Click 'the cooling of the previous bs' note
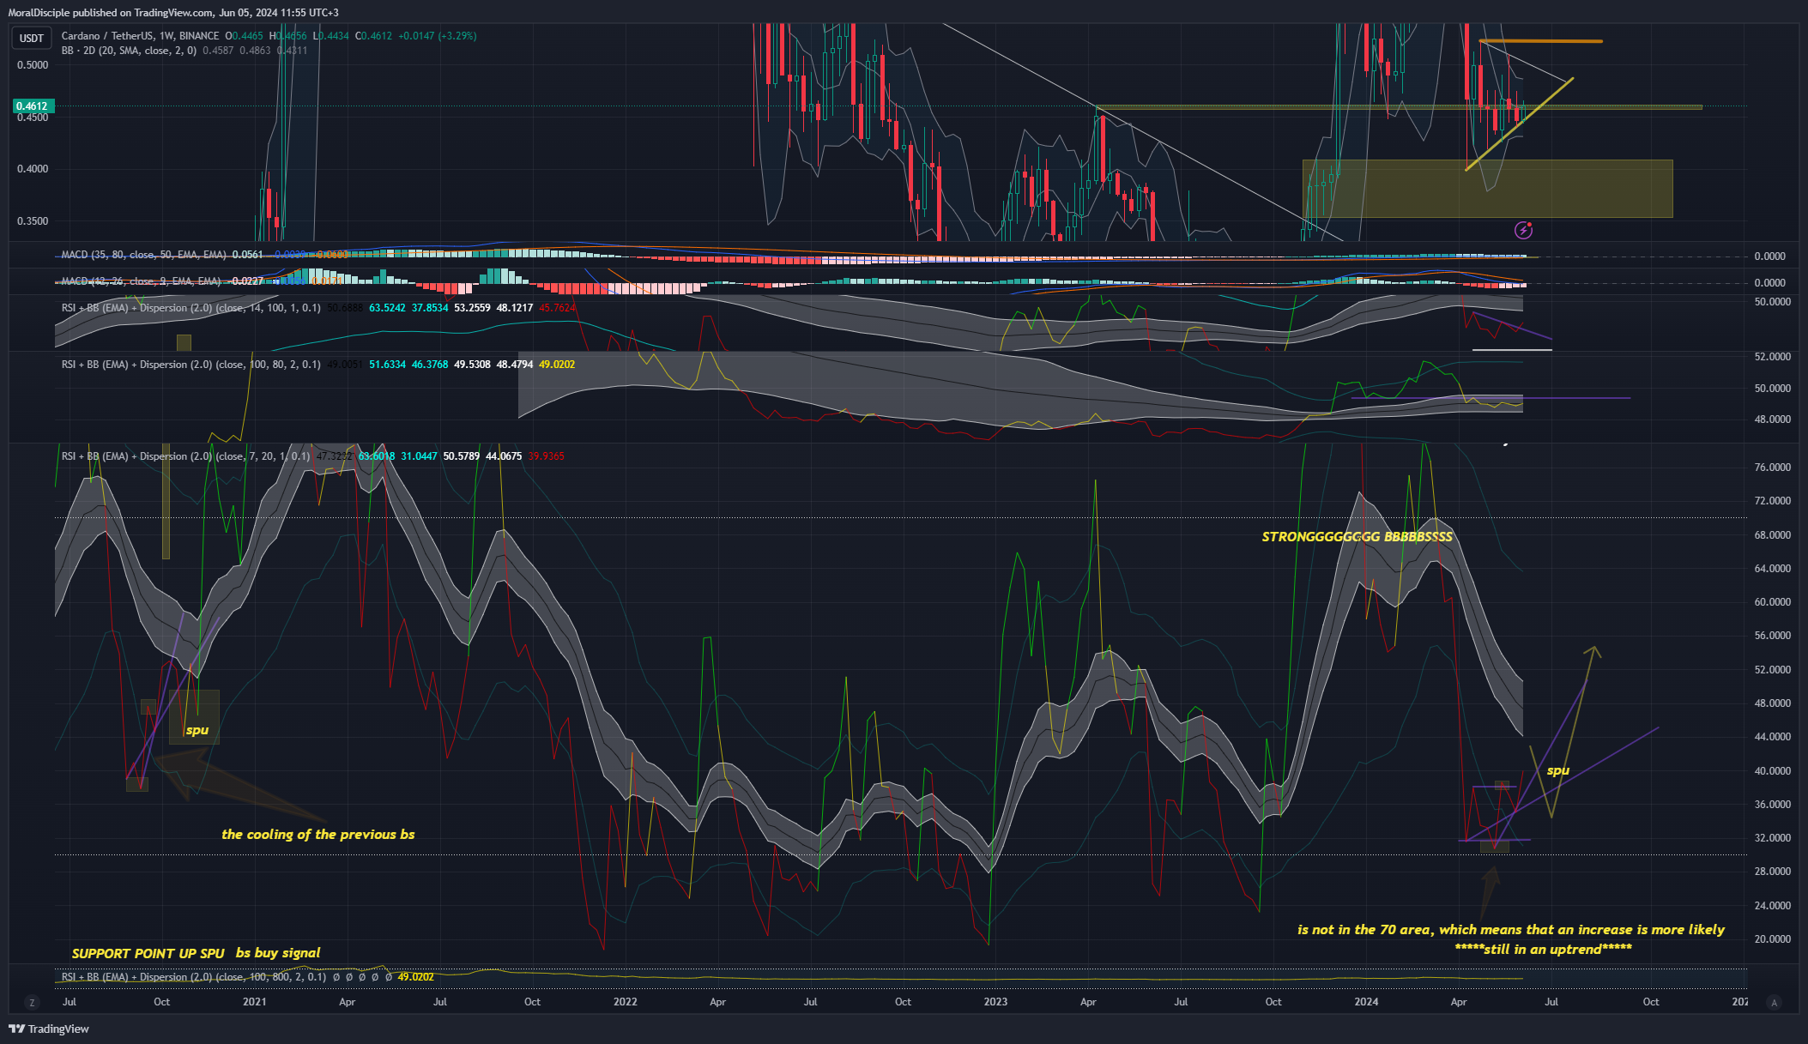The image size is (1808, 1044). [x=317, y=835]
